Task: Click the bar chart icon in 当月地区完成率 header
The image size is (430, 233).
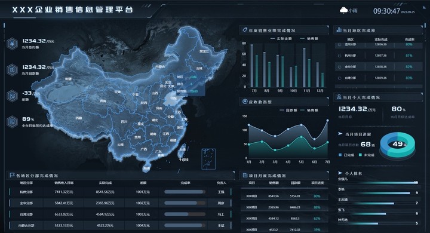Action: tap(339, 30)
